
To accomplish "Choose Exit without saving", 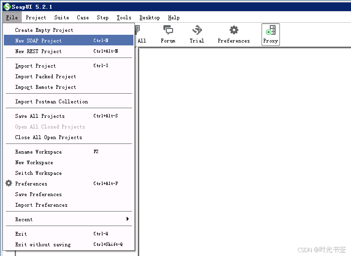I will point(69,244).
